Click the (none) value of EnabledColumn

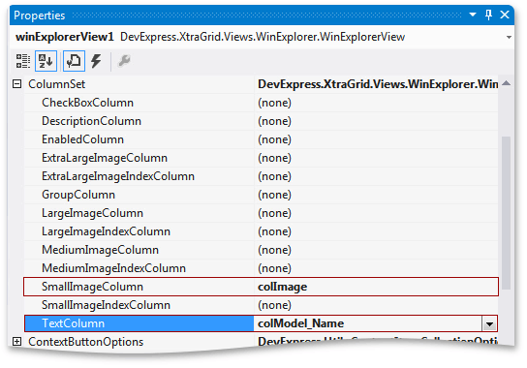click(x=274, y=139)
